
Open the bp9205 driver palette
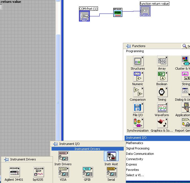(x=39, y=172)
